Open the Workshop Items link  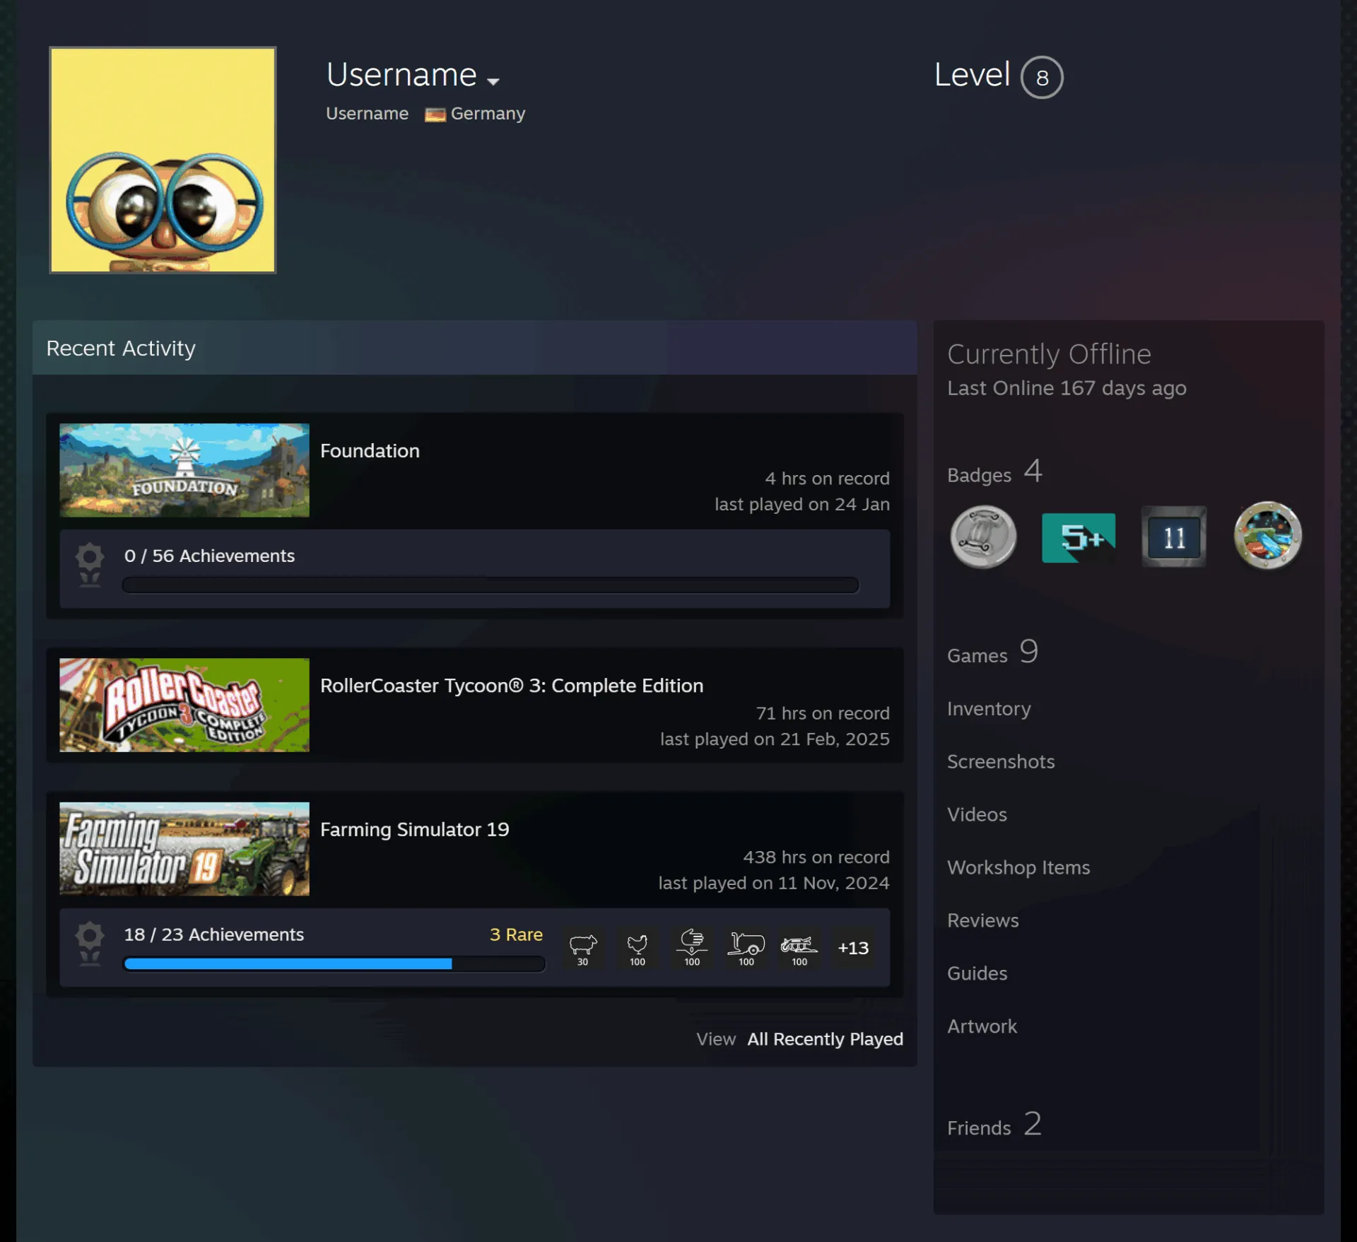(x=1018, y=867)
